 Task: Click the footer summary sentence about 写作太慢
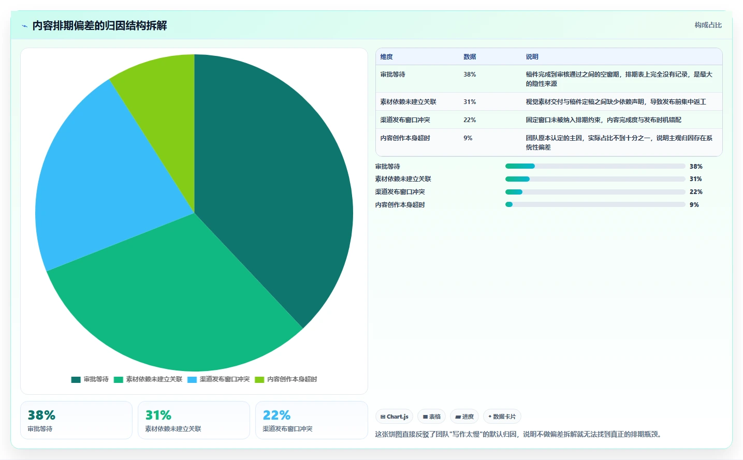(519, 434)
